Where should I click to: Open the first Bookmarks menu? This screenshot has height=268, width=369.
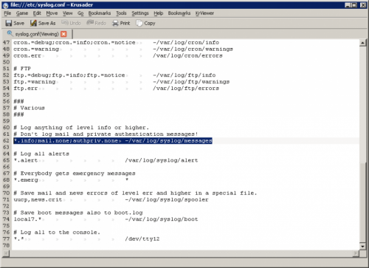pyautogui.click(x=100, y=13)
